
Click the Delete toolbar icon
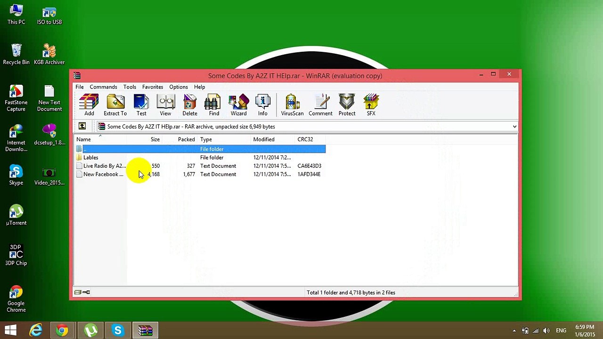[x=190, y=105]
